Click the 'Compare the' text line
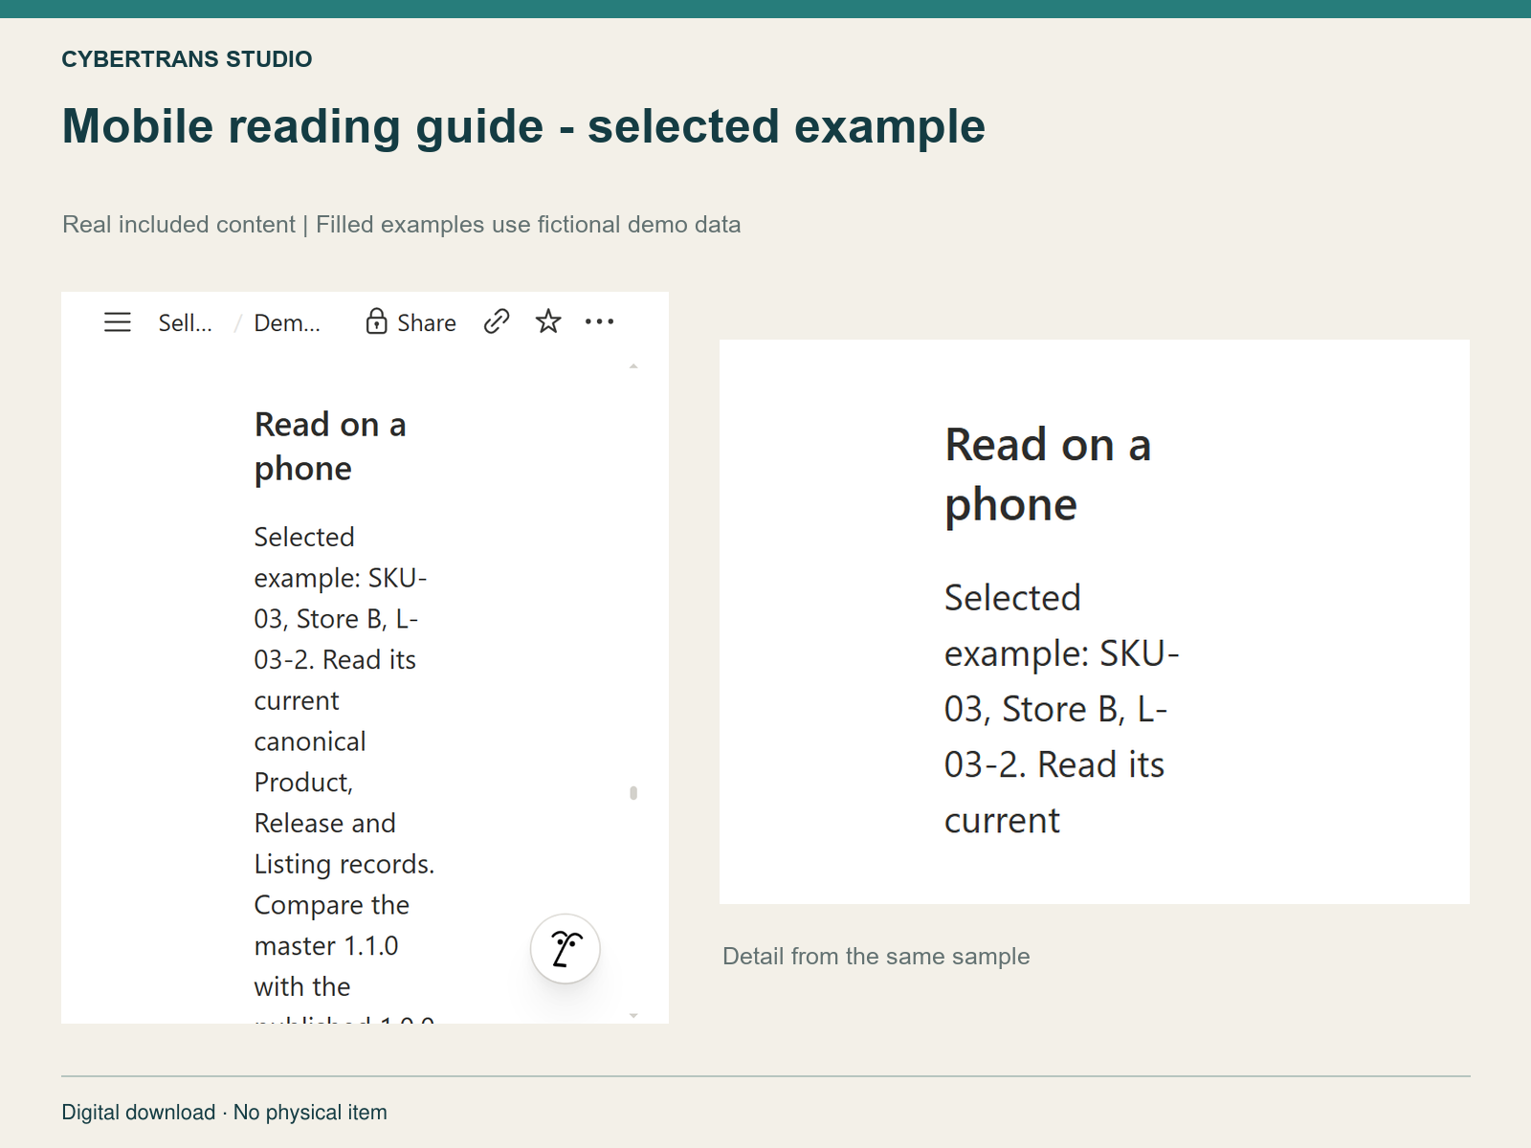This screenshot has width=1531, height=1148. point(332,905)
